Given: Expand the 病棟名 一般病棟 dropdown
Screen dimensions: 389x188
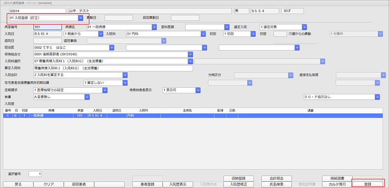Looking at the screenshot, I should [x=154, y=27].
